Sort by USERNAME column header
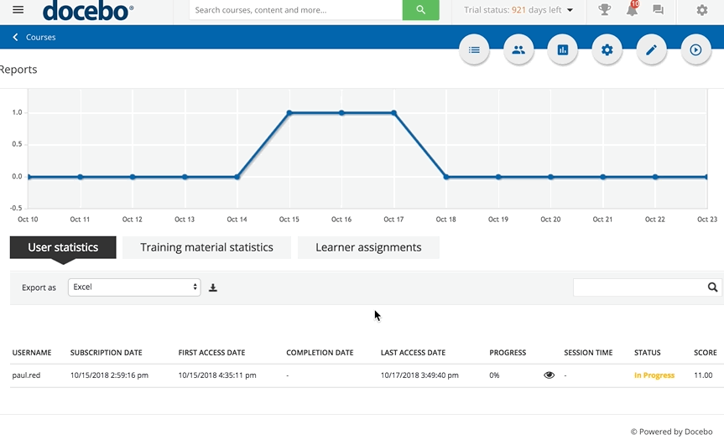The image size is (724, 445). pyautogui.click(x=32, y=353)
